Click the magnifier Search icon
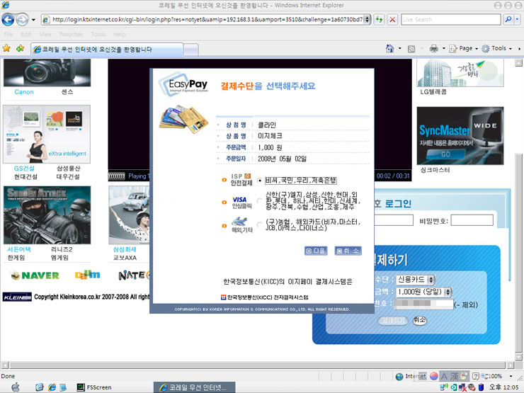The image size is (524, 393). click(x=508, y=19)
